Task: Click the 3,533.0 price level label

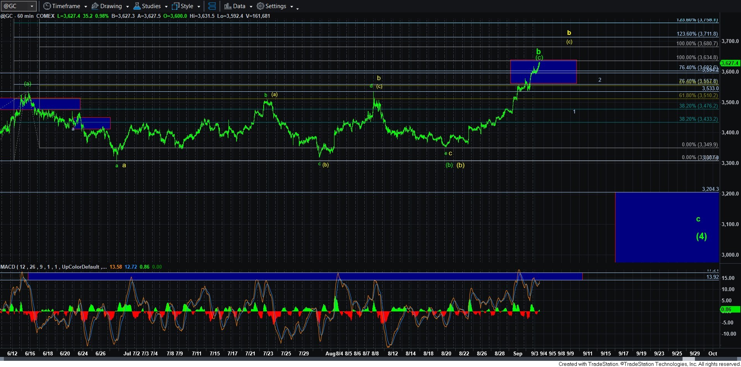Action: coord(710,88)
